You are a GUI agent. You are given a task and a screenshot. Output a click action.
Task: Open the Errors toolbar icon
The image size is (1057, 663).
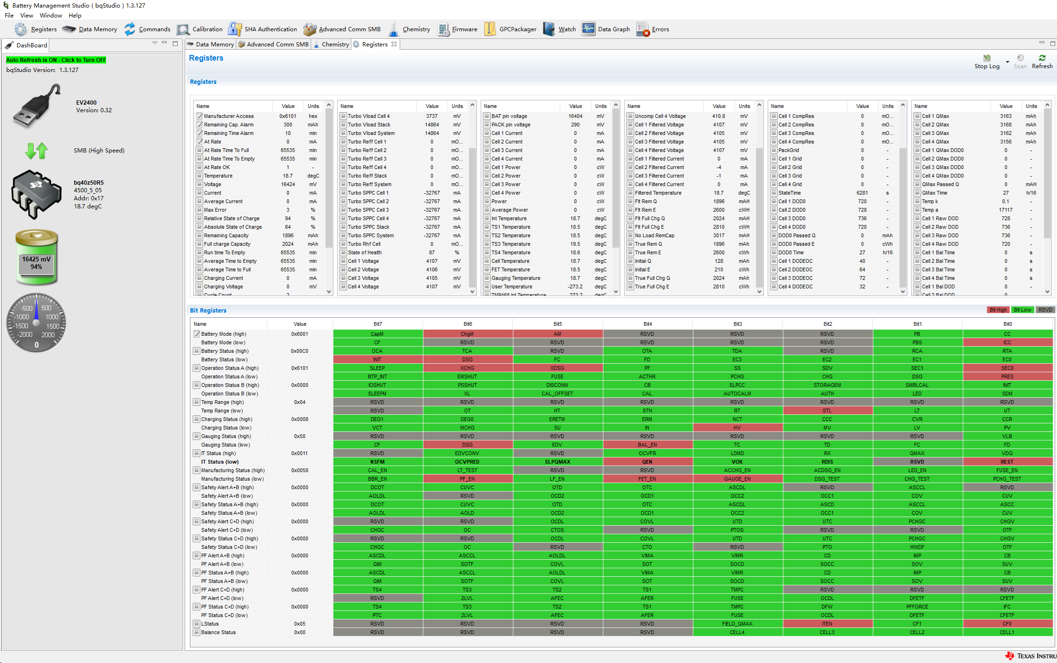coord(653,29)
